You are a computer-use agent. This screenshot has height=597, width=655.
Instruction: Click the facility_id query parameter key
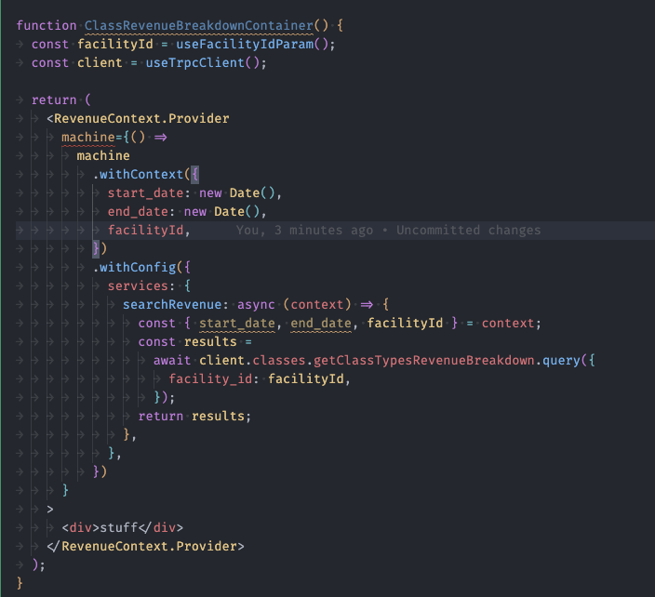pyautogui.click(x=210, y=378)
